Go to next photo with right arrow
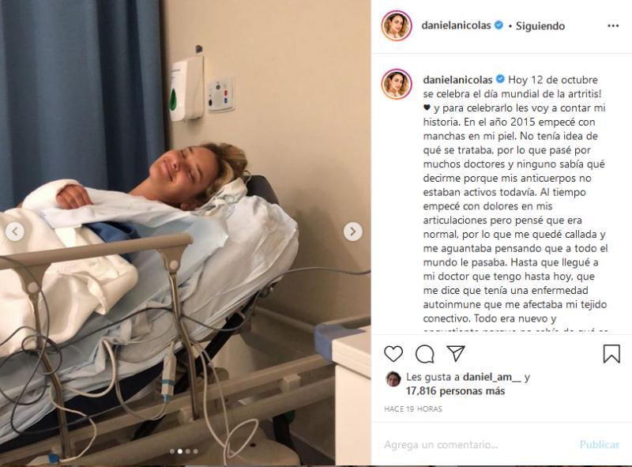The image size is (632, 467). [352, 232]
